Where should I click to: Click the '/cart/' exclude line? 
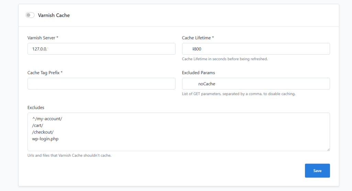click(x=37, y=125)
